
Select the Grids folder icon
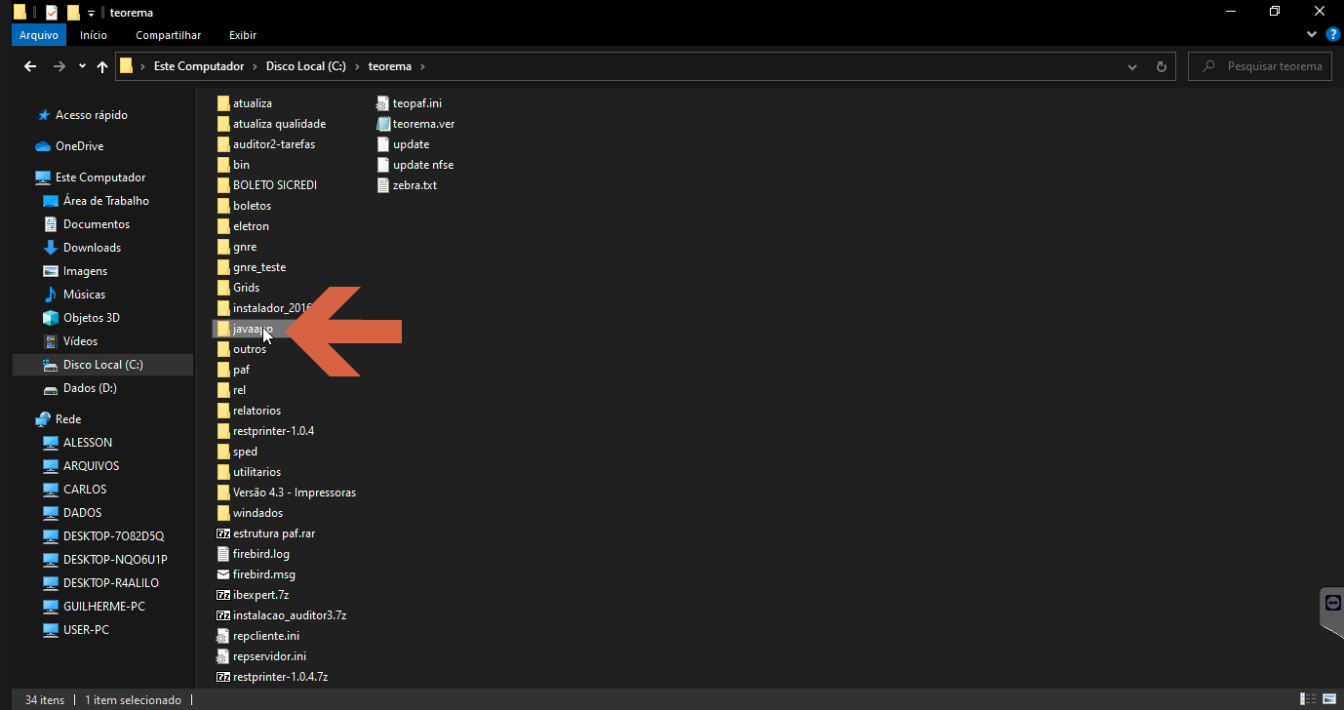point(223,288)
